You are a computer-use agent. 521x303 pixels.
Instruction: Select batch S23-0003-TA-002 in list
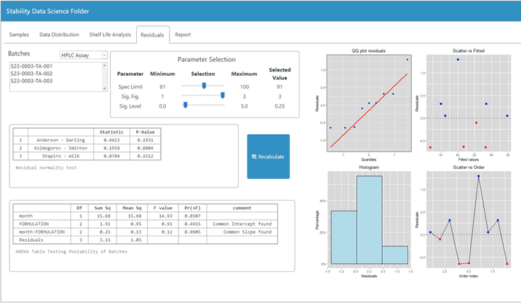(x=31, y=74)
